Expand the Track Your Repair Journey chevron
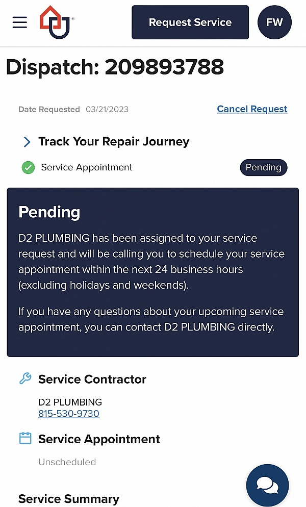The width and height of the screenshot is (306, 507). point(27,142)
